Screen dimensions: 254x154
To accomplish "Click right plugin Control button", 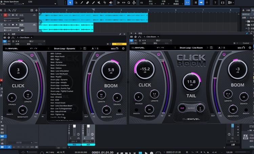I will (246, 43).
